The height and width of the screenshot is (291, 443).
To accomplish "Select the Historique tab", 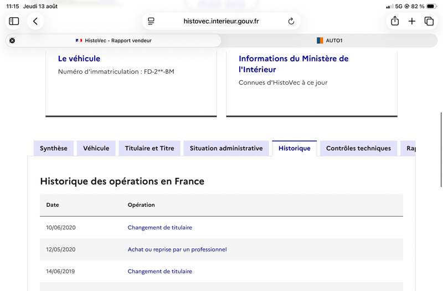I will click(295, 148).
